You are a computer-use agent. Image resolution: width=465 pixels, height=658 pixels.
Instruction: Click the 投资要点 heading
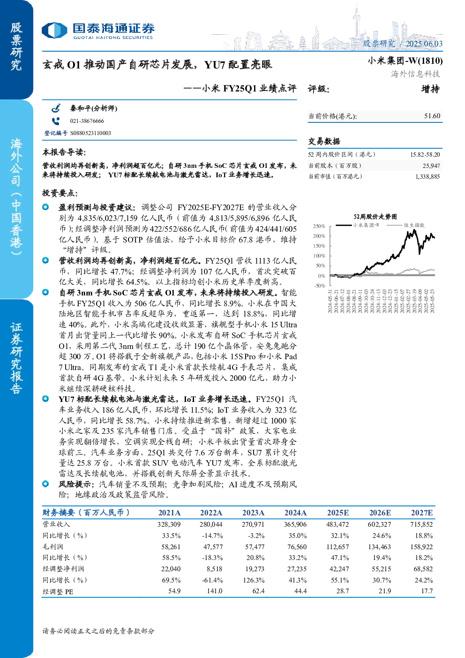point(60,193)
